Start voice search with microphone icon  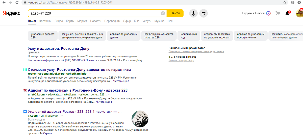pos(193,13)
